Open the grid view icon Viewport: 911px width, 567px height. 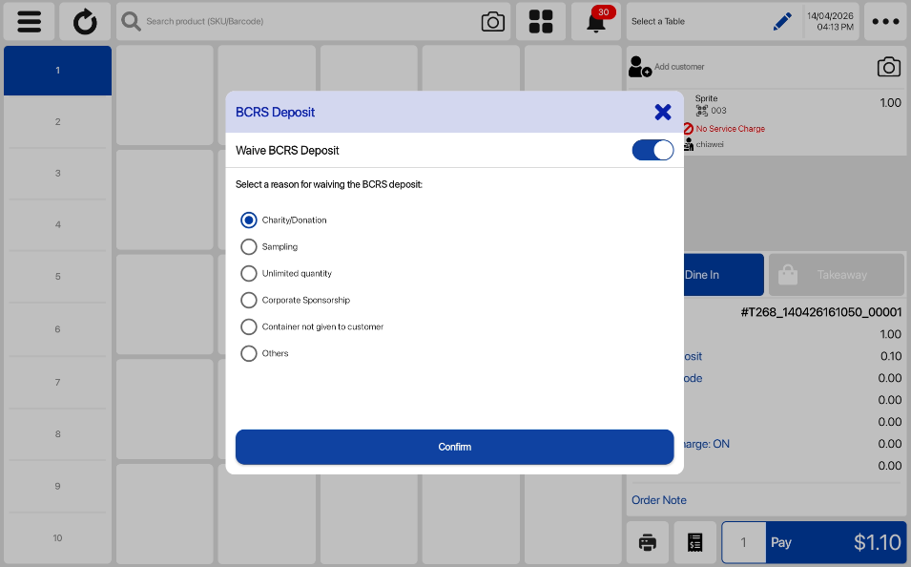(541, 22)
